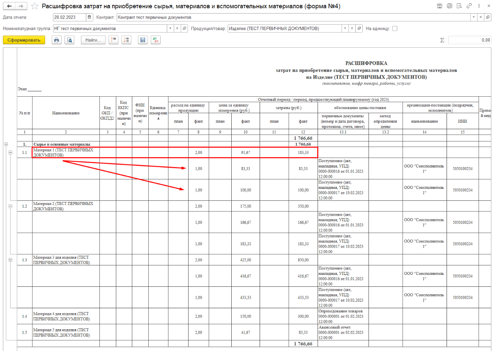Collapse the 'Сырье и основные материалы' group
The width and height of the screenshot is (493, 351).
tap(6, 144)
